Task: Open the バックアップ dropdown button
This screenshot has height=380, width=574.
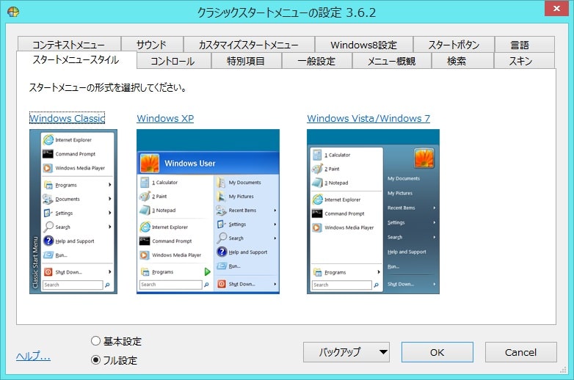Action: [346, 352]
